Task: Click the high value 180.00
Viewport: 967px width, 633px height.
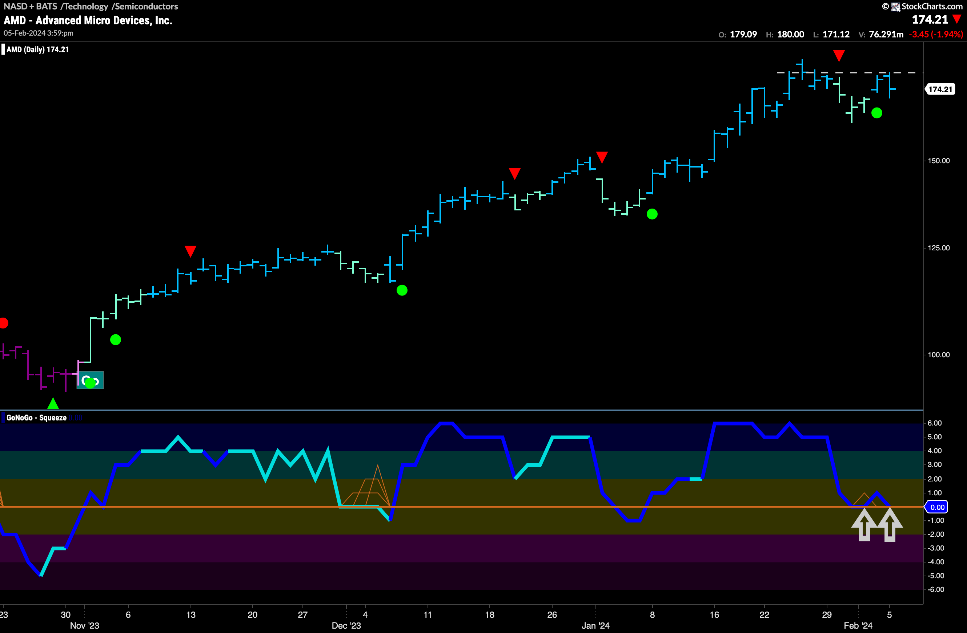Action: pos(790,34)
